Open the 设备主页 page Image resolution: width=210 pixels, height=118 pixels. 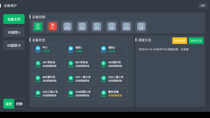coord(14,19)
